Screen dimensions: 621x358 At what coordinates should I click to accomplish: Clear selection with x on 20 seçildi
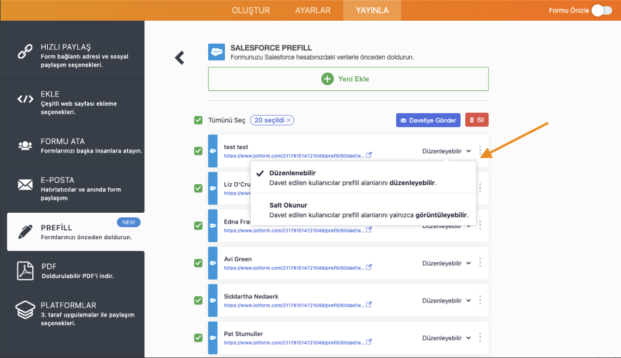pos(289,120)
